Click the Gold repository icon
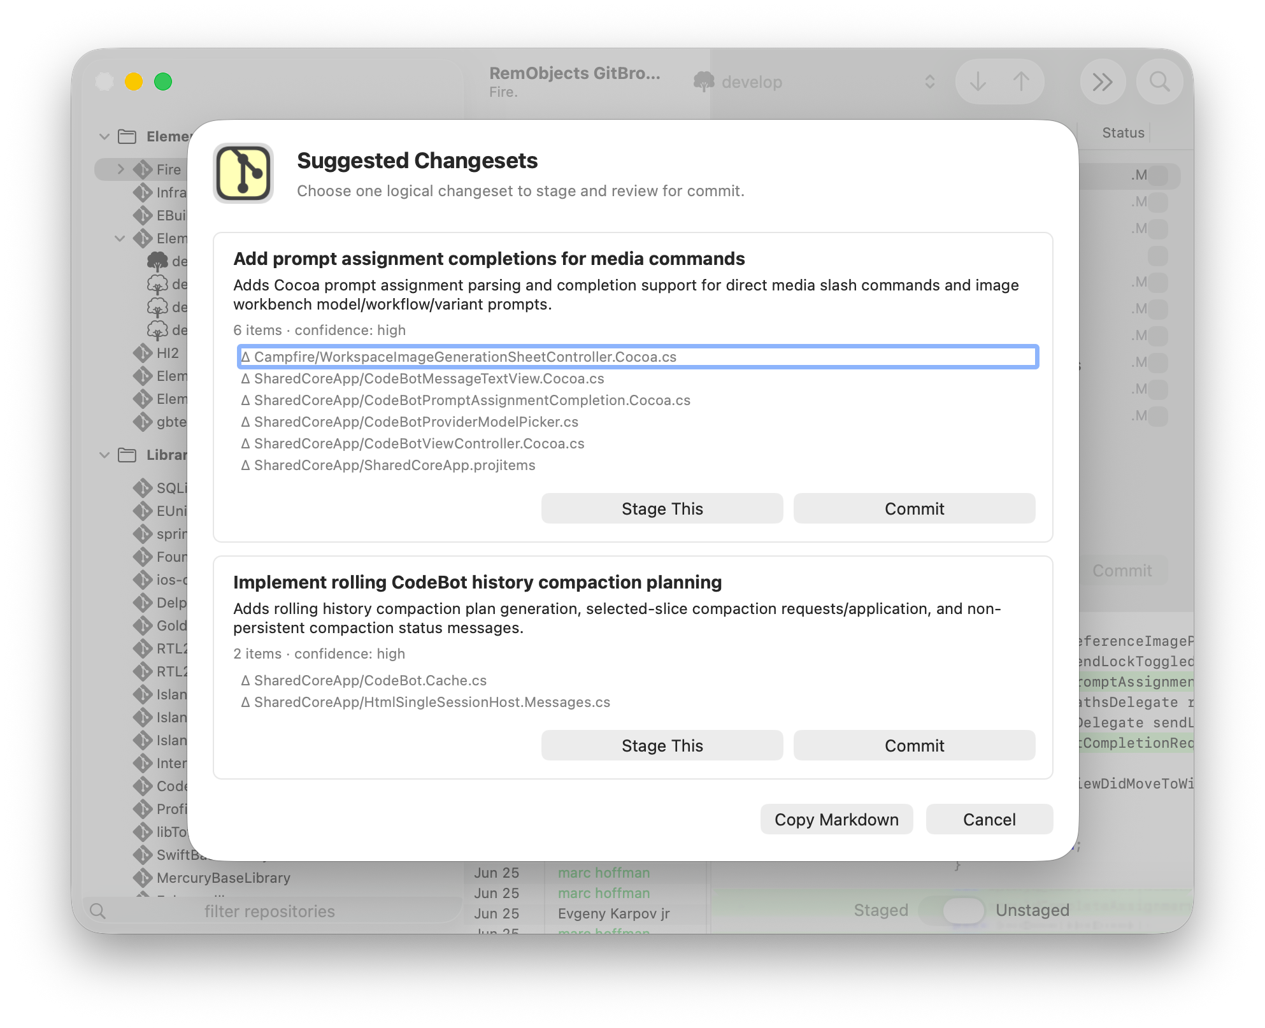Screen dimensions: 1265x1028 [143, 625]
